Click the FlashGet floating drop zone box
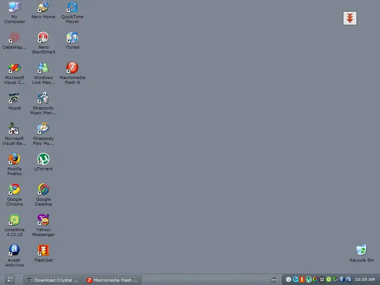The height and width of the screenshot is (285, 380). (x=350, y=18)
